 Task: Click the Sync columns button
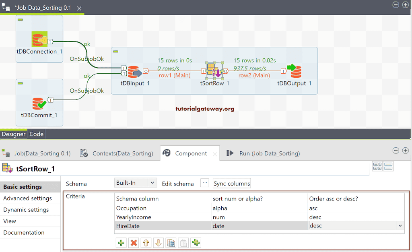[231, 183]
